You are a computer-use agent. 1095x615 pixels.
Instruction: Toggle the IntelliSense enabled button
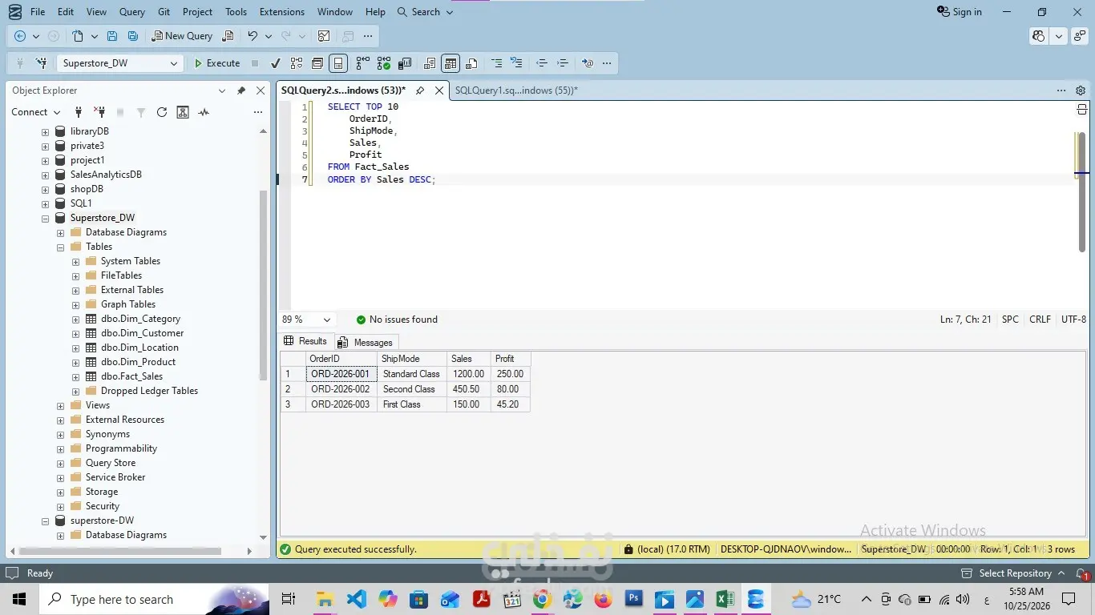click(338, 63)
